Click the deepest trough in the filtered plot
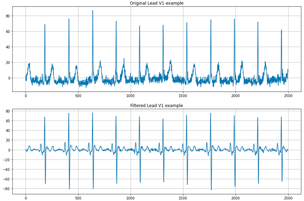 211,190
